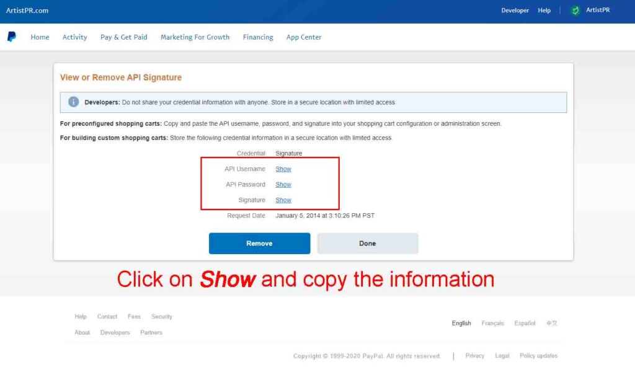Switch to the Activity tab
The height and width of the screenshot is (367, 635).
click(x=74, y=37)
